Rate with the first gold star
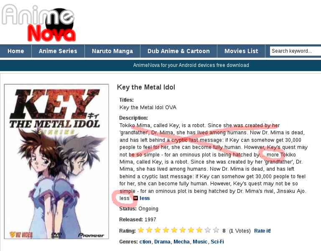This screenshot has width=321, height=251. click(141, 231)
